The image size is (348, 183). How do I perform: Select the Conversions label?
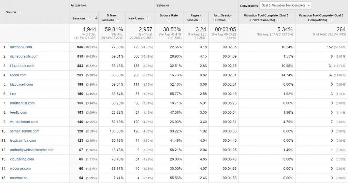pos(249,6)
